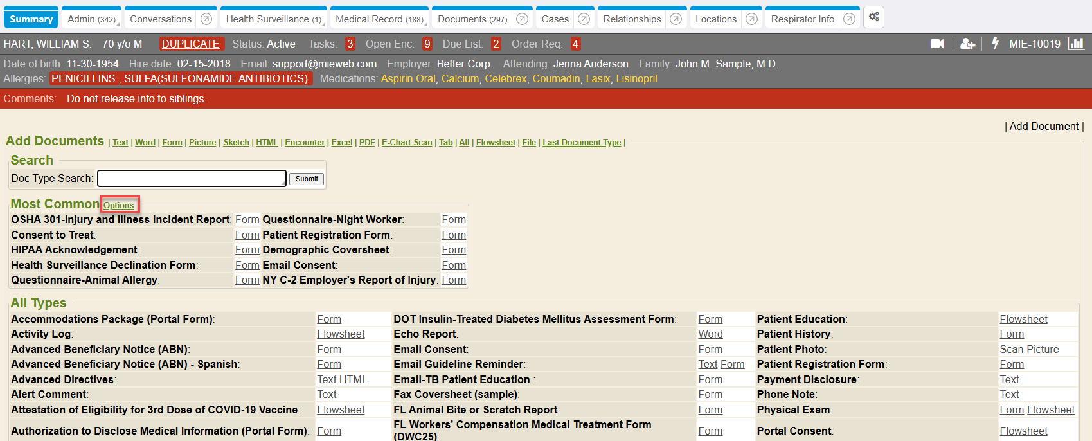Pop out the Conversations tab arrow icon
1092x441 pixels.
pyautogui.click(x=206, y=19)
